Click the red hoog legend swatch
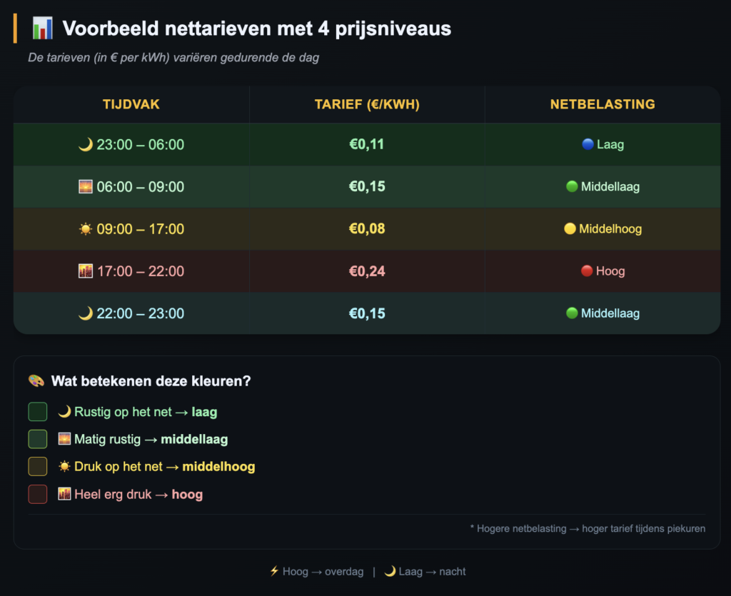 38,494
